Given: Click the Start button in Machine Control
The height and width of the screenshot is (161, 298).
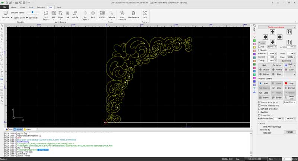Looking at the screenshot, I should [264, 83].
